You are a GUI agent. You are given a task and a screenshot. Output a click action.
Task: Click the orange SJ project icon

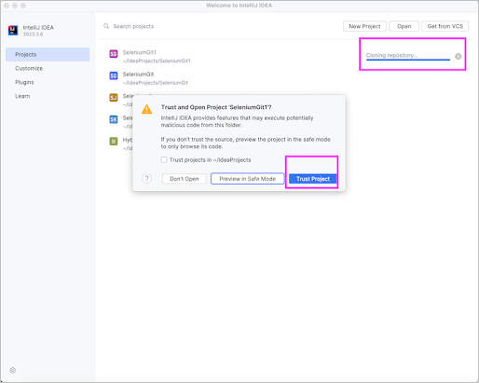point(114,98)
